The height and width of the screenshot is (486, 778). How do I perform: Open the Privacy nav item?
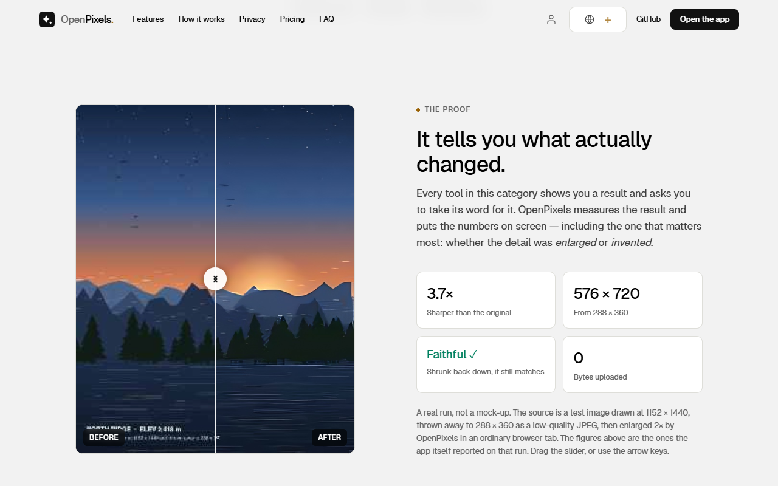252,19
